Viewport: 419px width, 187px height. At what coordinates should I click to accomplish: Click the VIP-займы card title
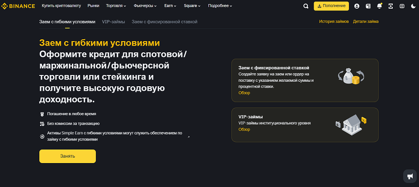tap(250, 117)
